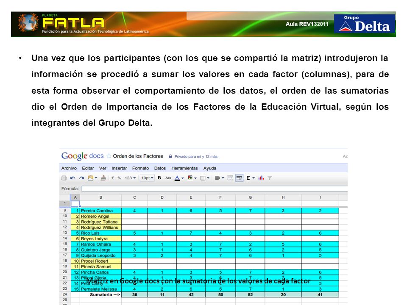This screenshot has width=407, height=305.
Task: Open the clipboard paste icon
Action: [x=90, y=178]
